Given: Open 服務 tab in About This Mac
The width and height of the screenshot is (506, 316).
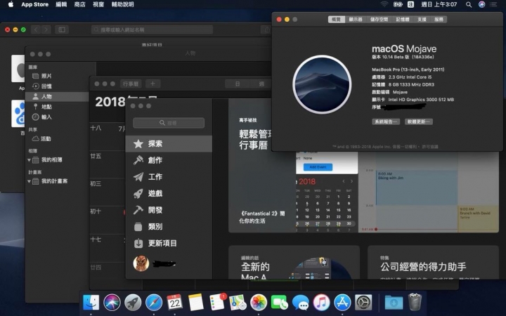Looking at the screenshot, I should tap(439, 20).
